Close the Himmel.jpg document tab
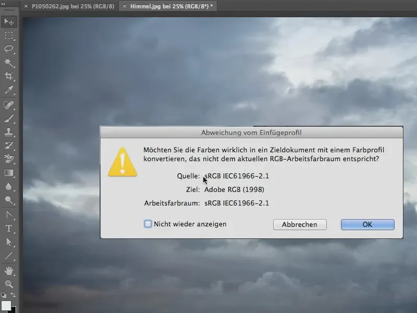This screenshot has width=417, height=313. [x=125, y=6]
